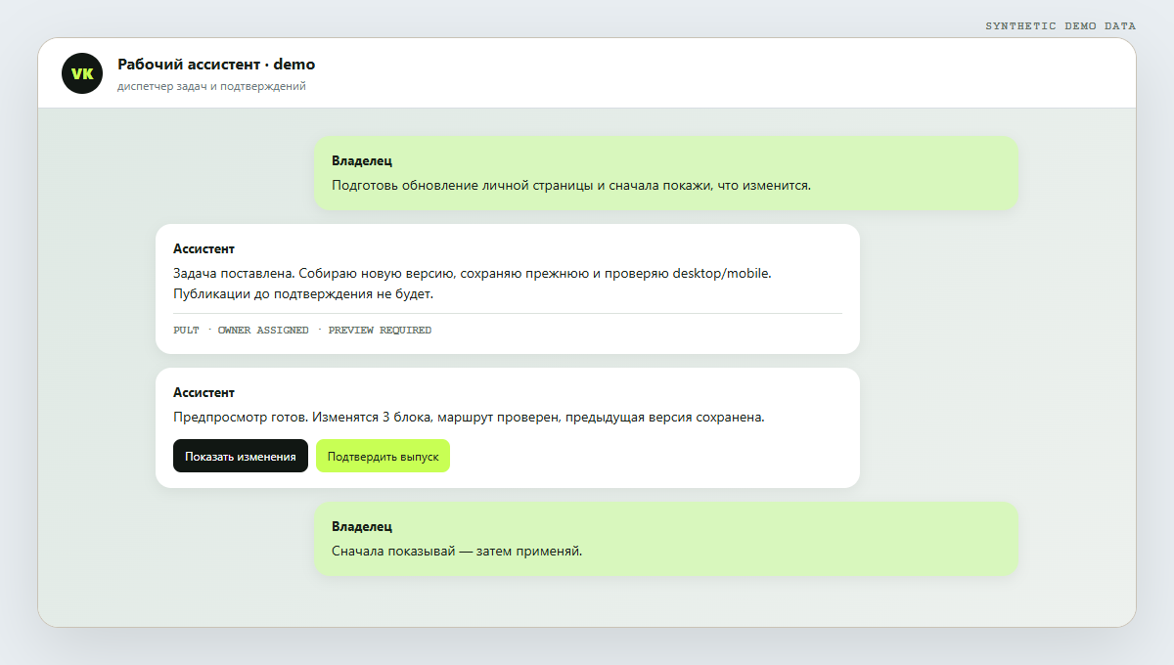Confirm release via "Подтвердить выпуск" button
This screenshot has width=1174, height=665.
point(383,456)
